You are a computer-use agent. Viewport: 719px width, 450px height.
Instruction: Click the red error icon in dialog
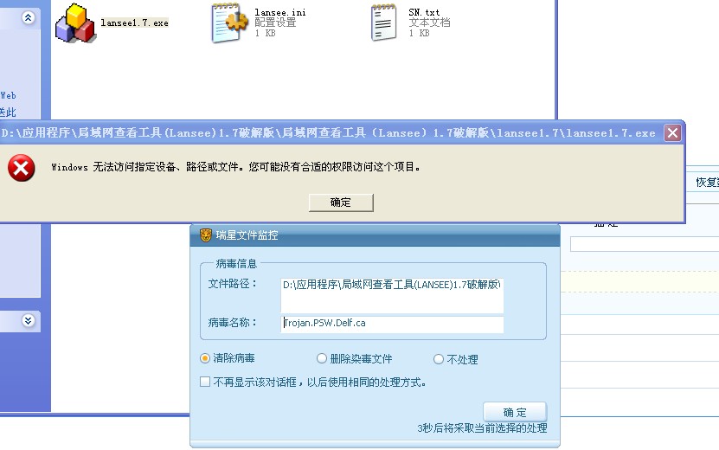pos(21,168)
